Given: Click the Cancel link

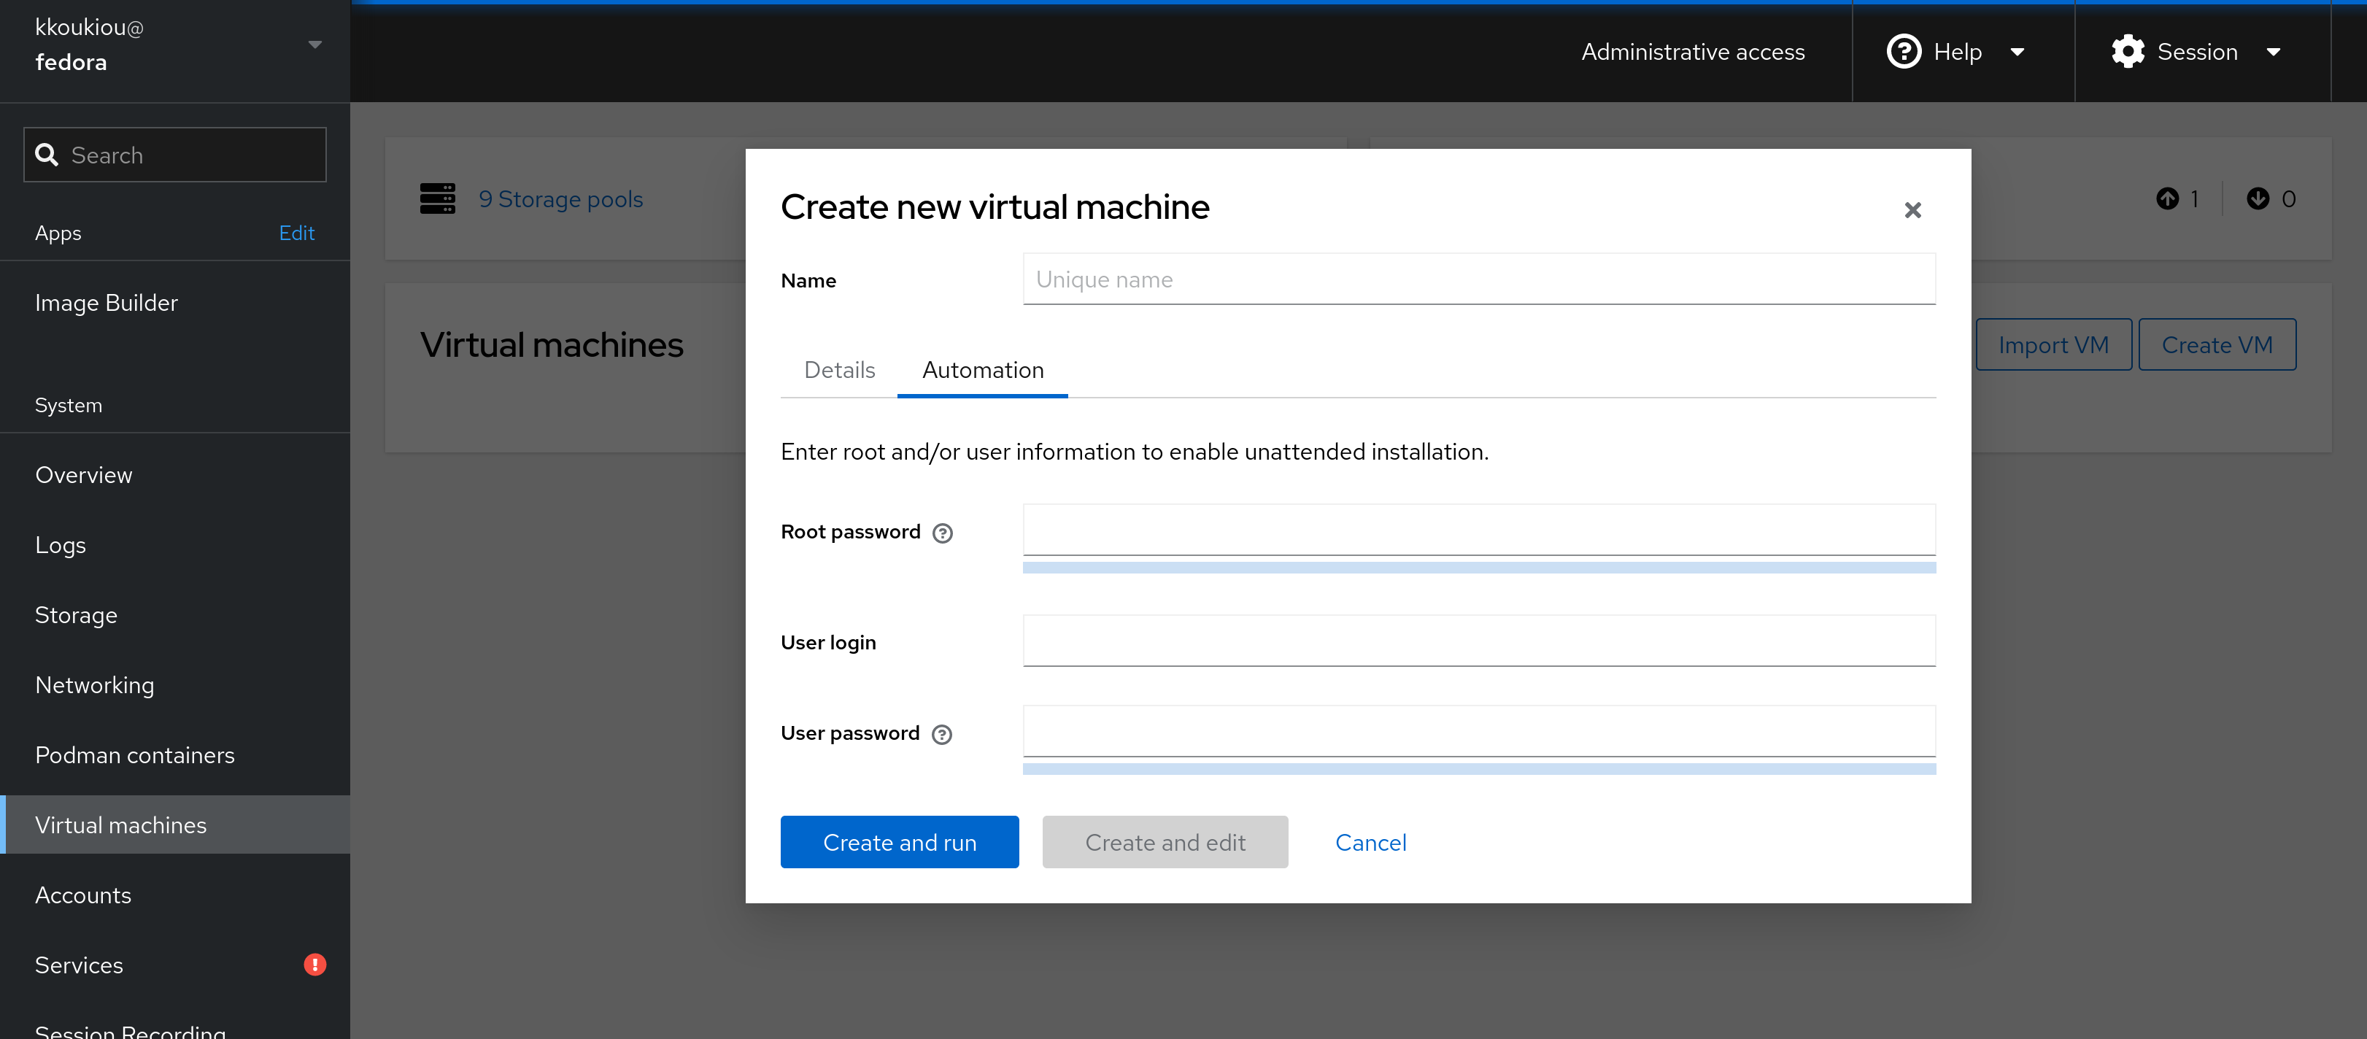Looking at the screenshot, I should [x=1370, y=843].
